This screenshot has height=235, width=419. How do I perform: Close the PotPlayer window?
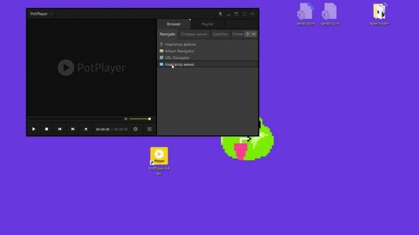pyautogui.click(x=252, y=14)
